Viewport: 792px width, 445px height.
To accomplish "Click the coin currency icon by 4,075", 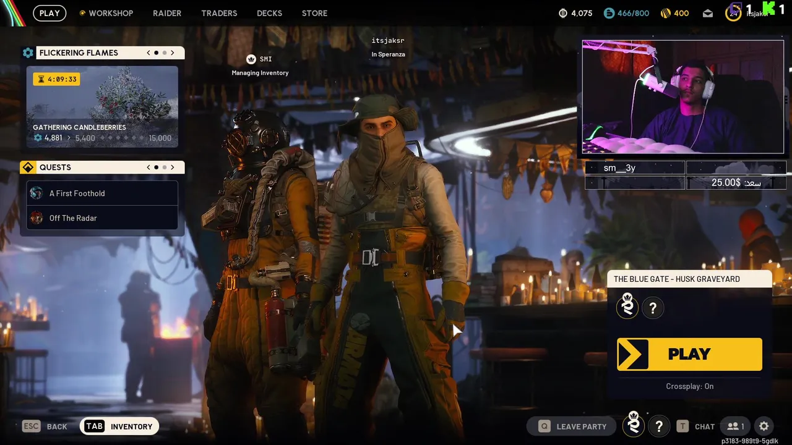I will tap(562, 13).
